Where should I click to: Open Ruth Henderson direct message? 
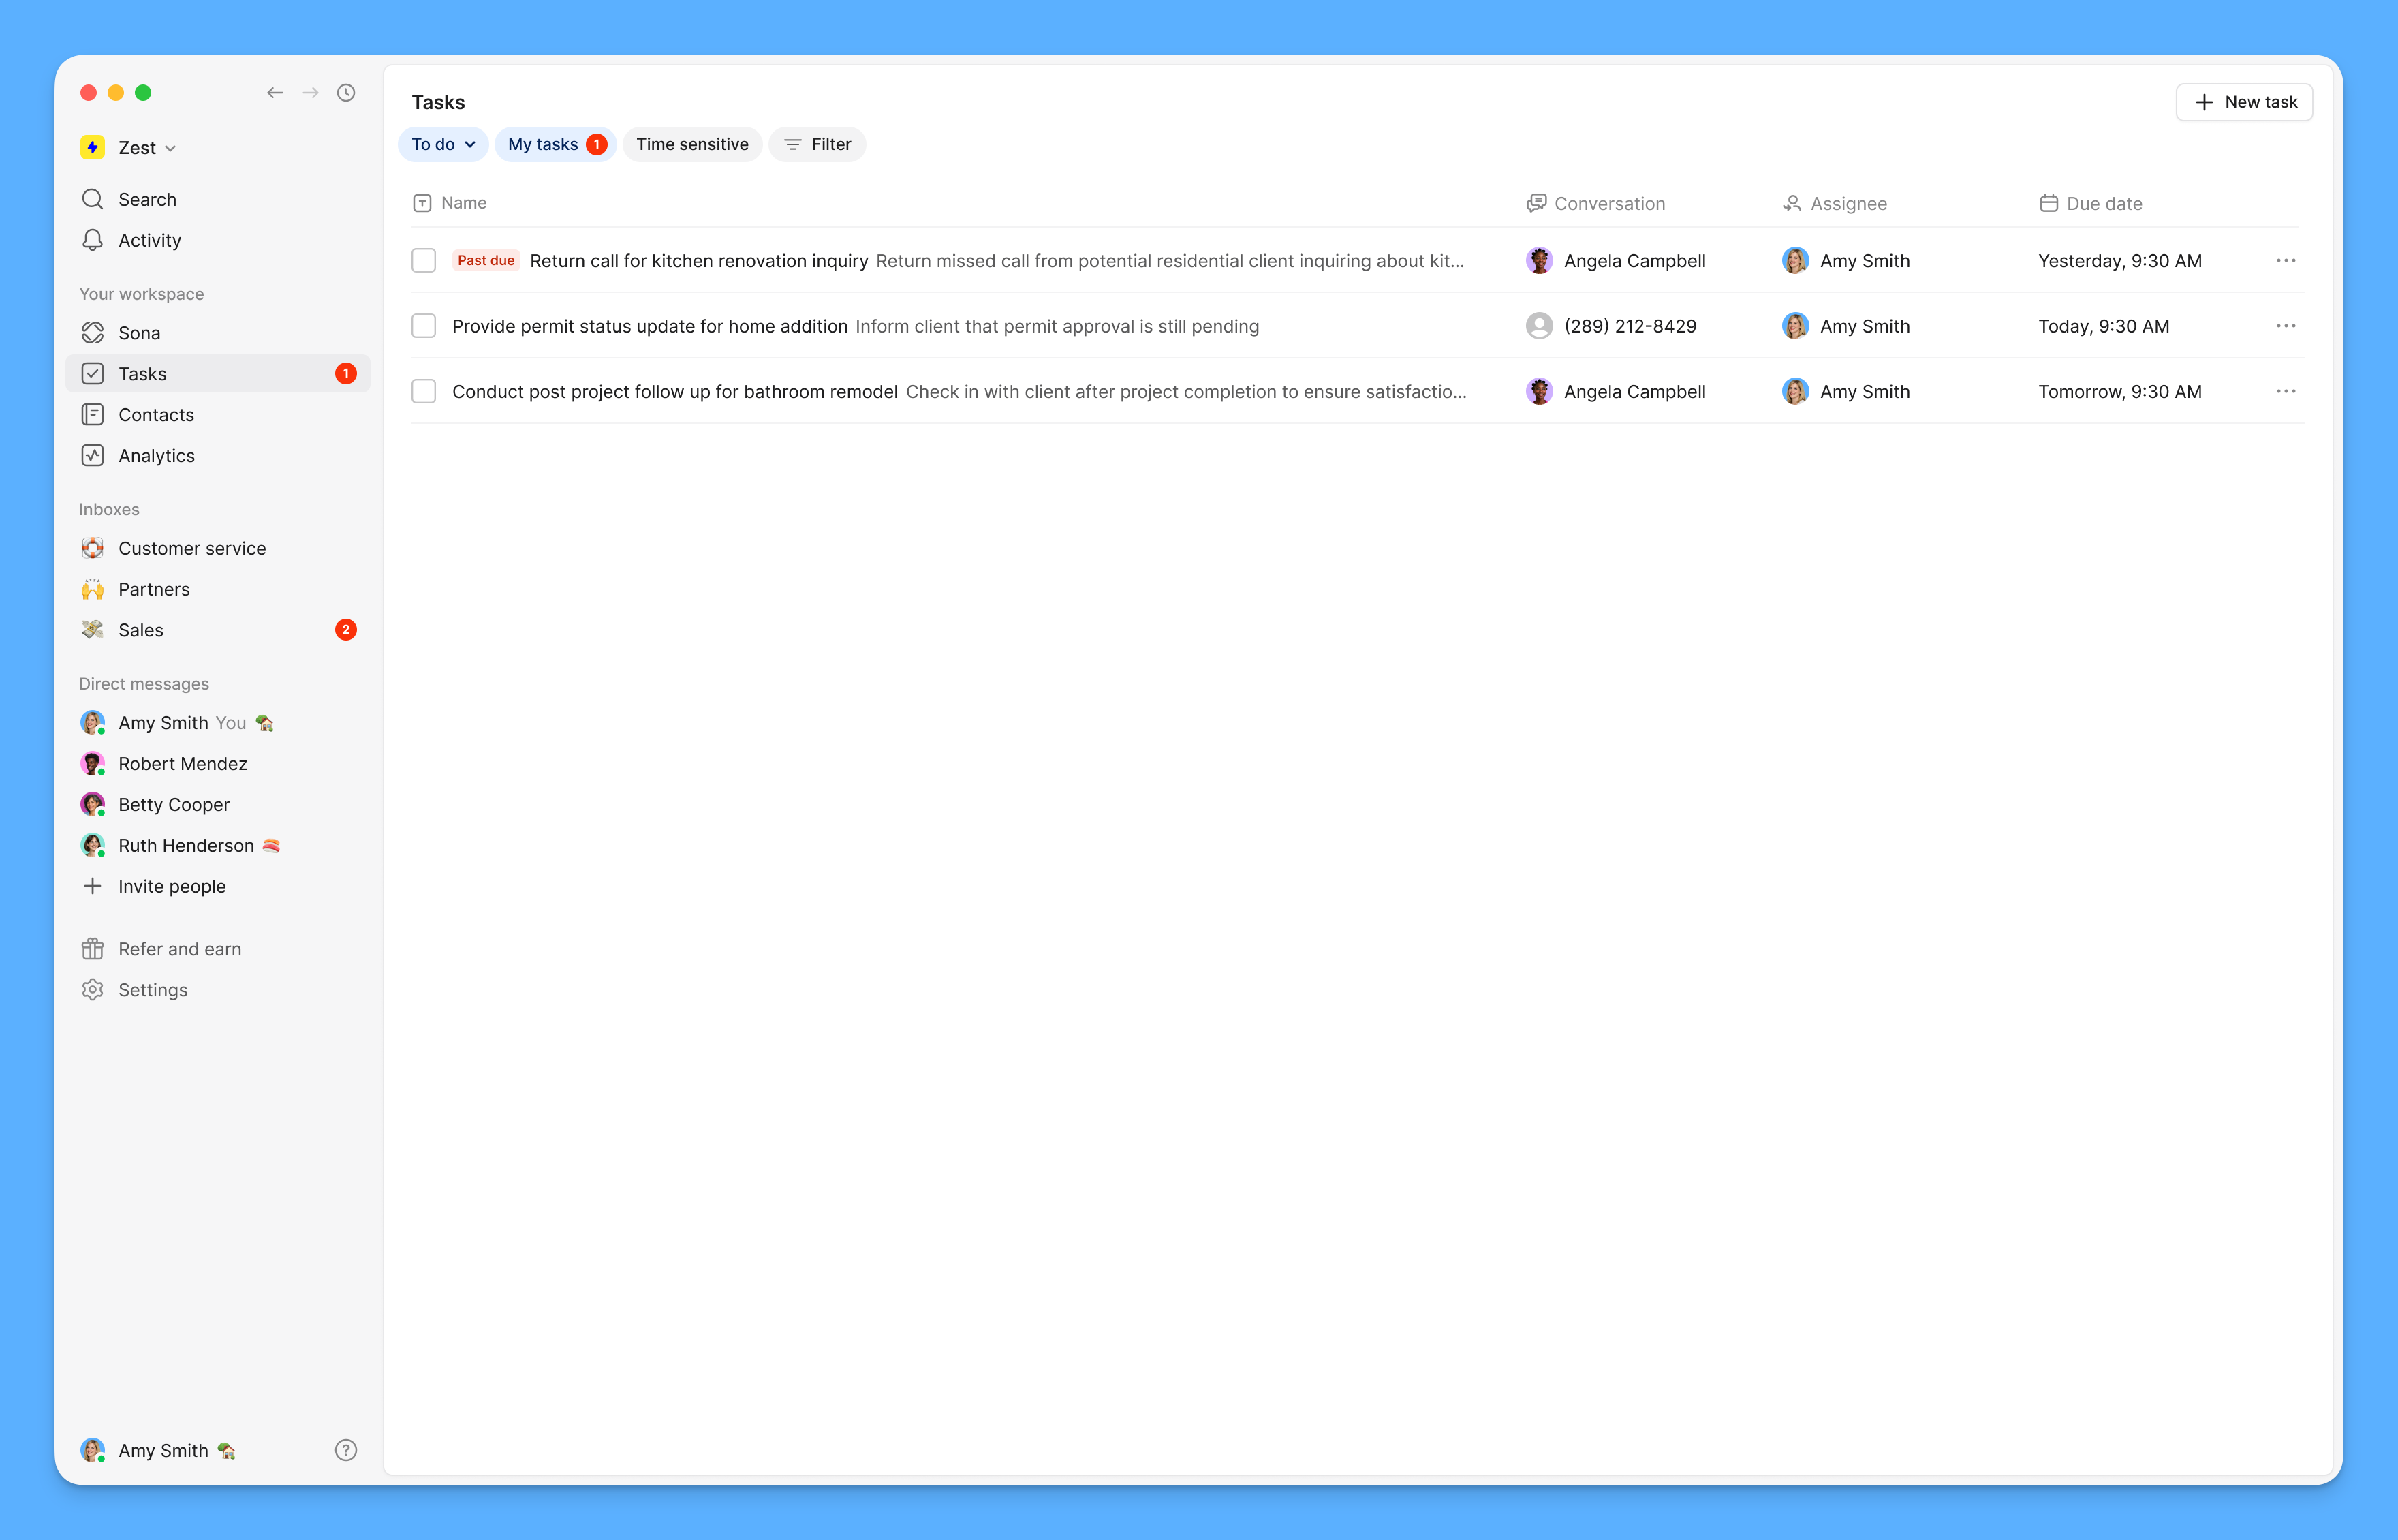pyautogui.click(x=218, y=846)
